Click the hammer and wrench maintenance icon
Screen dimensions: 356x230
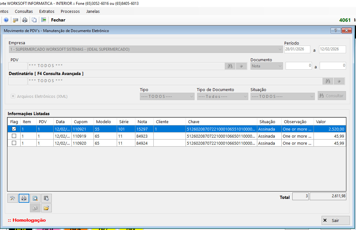[13, 198]
